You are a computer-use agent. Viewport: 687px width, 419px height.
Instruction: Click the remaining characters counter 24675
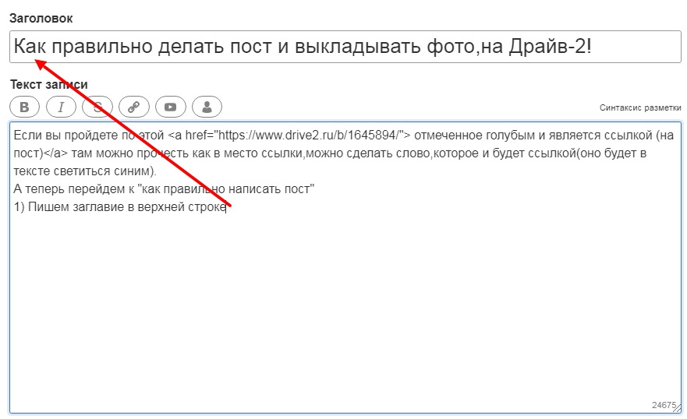coord(664,405)
